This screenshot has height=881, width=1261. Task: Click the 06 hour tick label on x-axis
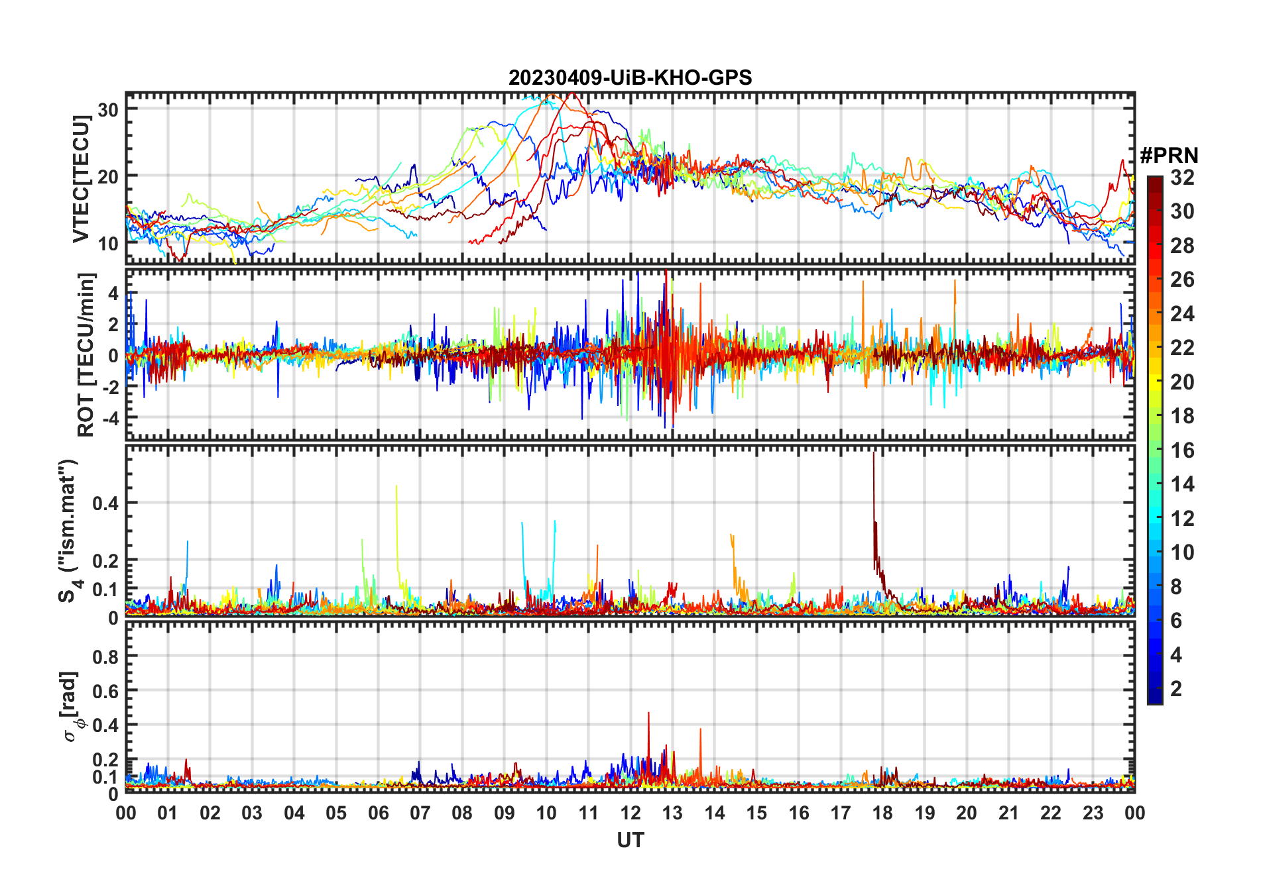(378, 813)
